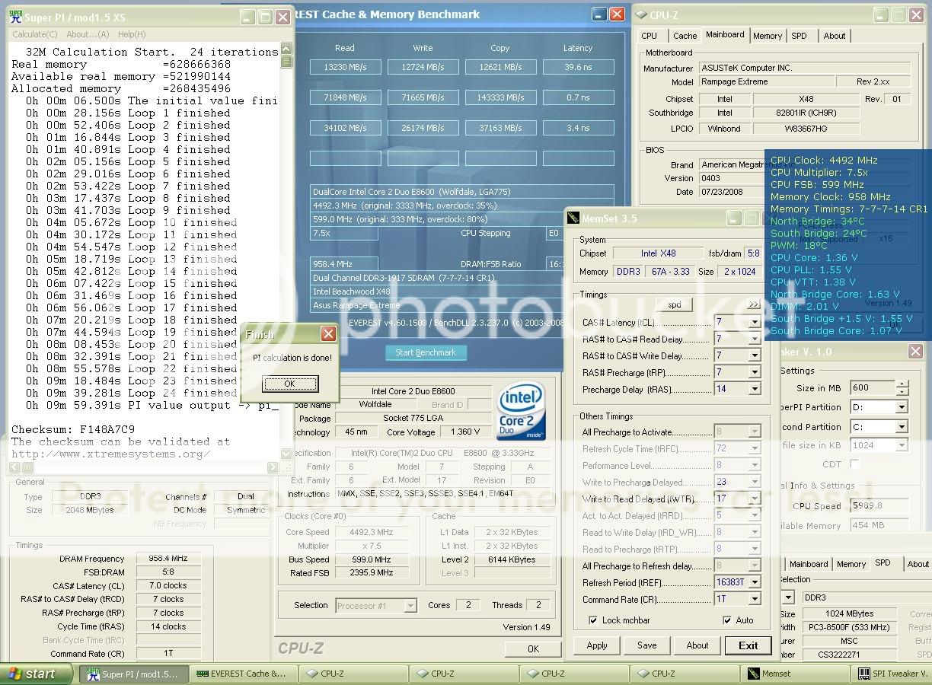Viewport: 932px width, 685px height.
Task: Open the RAS# to CAS# Write Delay dropdown
Action: pos(754,355)
